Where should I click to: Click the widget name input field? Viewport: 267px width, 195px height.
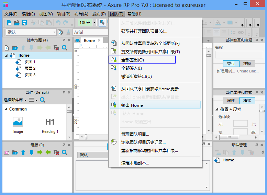[239, 55]
